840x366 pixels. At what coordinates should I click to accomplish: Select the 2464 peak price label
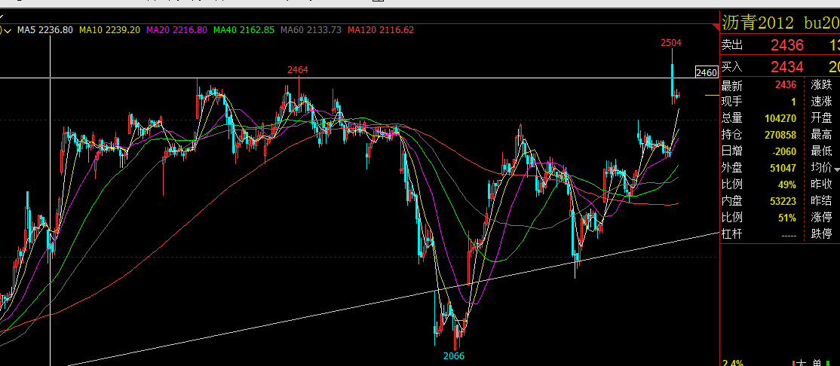pos(297,69)
